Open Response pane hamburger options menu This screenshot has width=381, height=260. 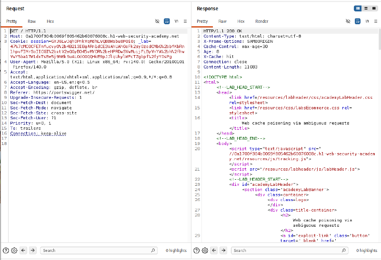(376, 21)
